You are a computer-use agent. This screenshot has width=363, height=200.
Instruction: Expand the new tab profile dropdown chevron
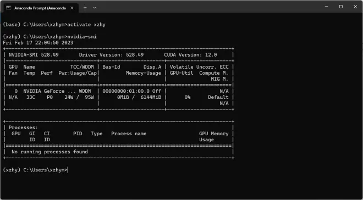[x=95, y=8]
